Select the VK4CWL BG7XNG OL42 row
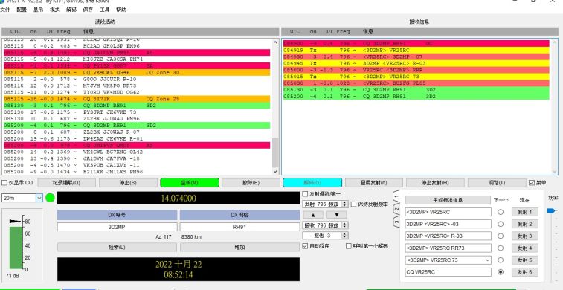563x290 pixels. point(137,152)
